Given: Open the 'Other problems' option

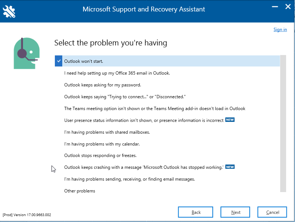Looking at the screenshot, I should pyautogui.click(x=80, y=191).
